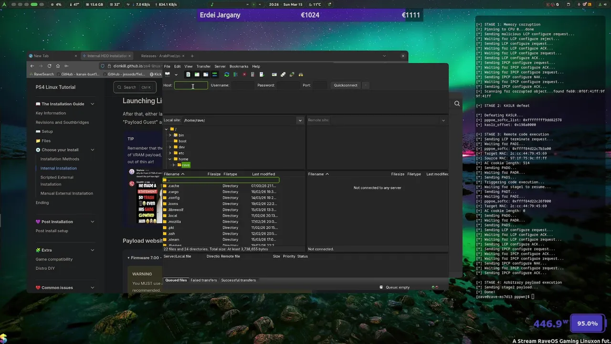Open the Server menu in FileZilla

click(x=220, y=66)
